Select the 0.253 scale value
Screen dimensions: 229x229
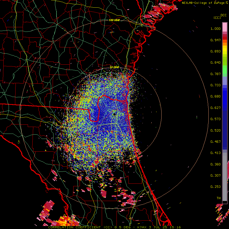(x=216, y=187)
